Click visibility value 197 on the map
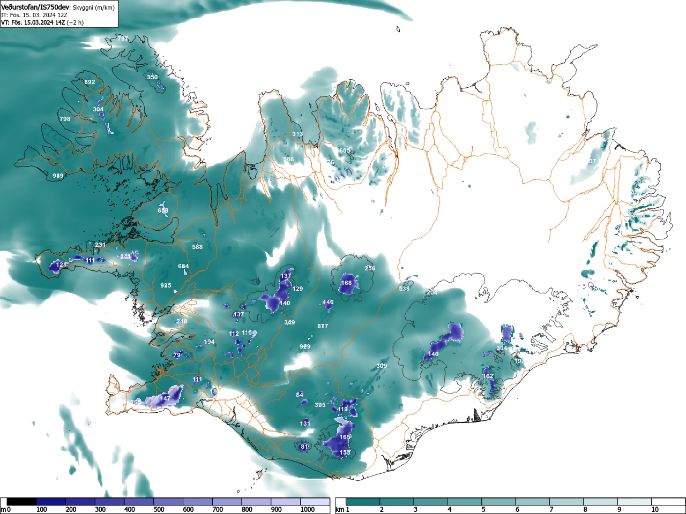Image resolution: width=686 pixels, height=514 pixels. 519,361
